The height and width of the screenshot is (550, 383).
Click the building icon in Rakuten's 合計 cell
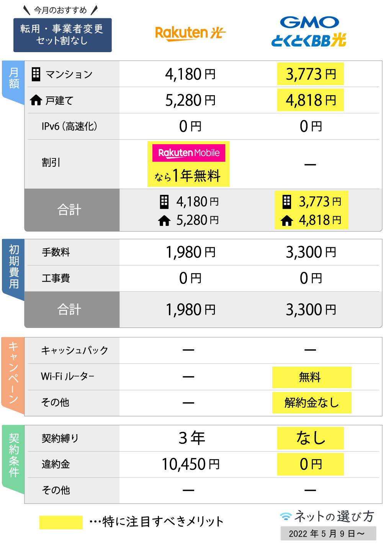coord(164,201)
